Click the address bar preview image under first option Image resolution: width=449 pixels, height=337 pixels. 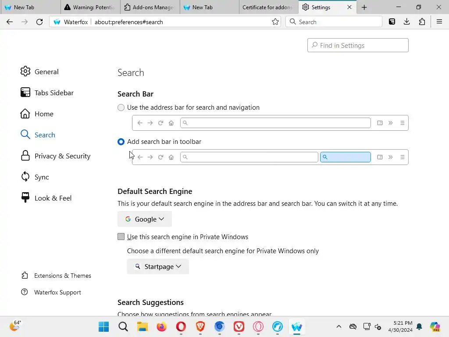click(270, 123)
